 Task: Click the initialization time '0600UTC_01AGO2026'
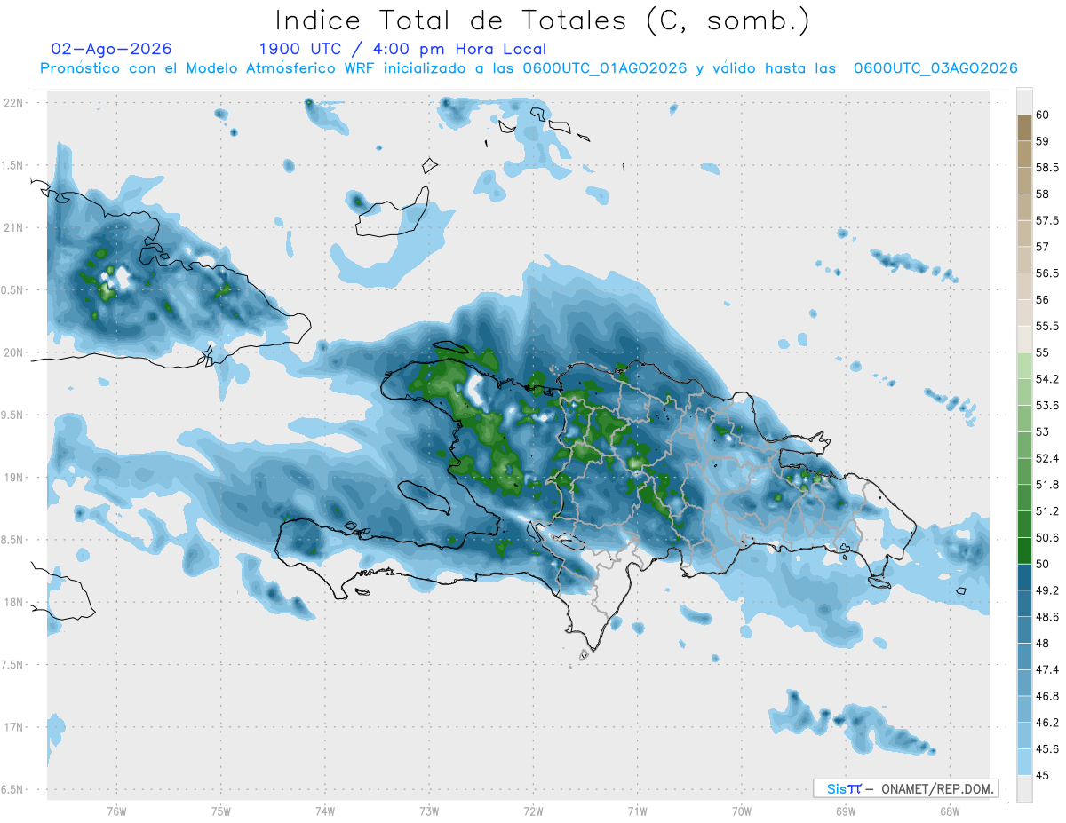pyautogui.click(x=605, y=68)
